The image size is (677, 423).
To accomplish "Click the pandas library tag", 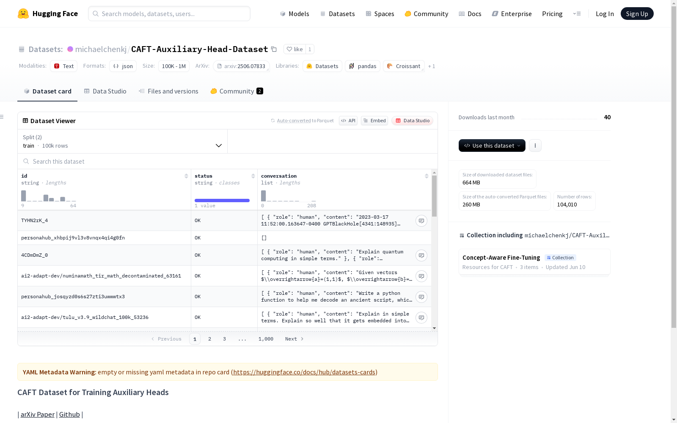I will [x=363, y=66].
